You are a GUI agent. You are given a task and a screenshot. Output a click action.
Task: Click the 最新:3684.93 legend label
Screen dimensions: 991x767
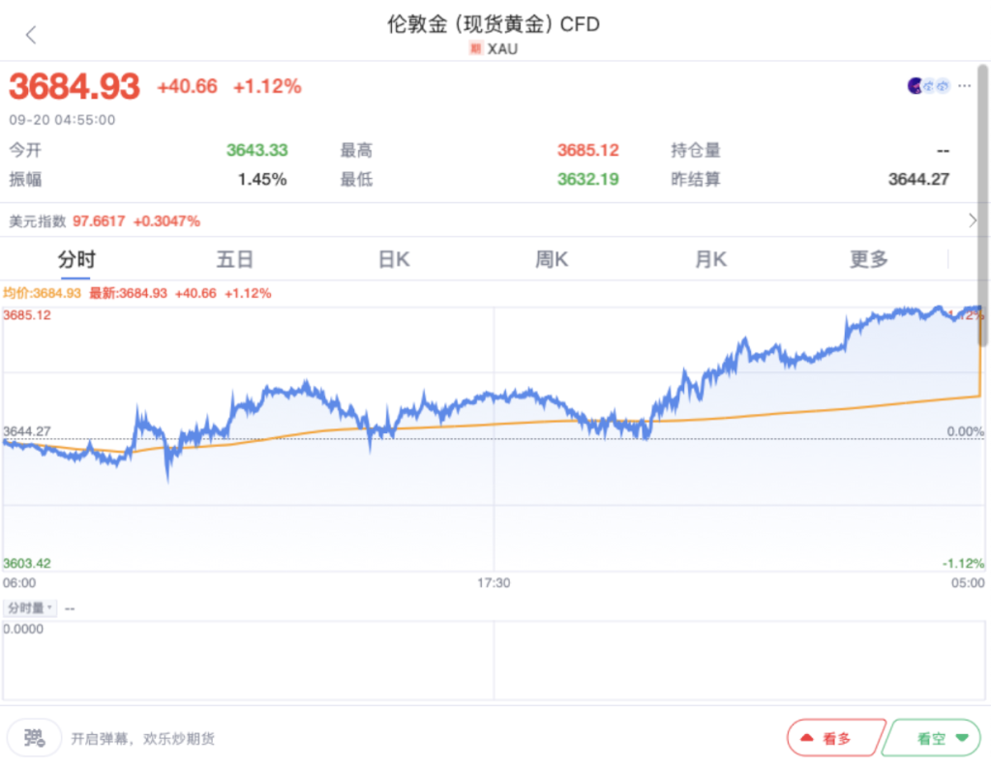click(x=129, y=293)
